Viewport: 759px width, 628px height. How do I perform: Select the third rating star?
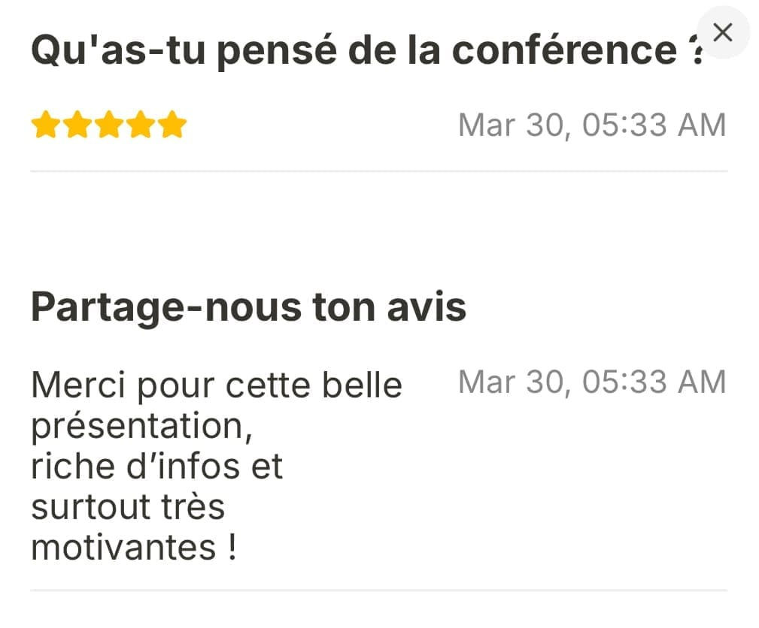pyautogui.click(x=109, y=125)
